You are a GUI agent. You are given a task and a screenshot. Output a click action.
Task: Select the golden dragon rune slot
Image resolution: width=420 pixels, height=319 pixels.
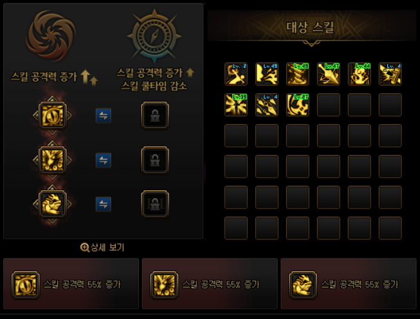click(53, 204)
